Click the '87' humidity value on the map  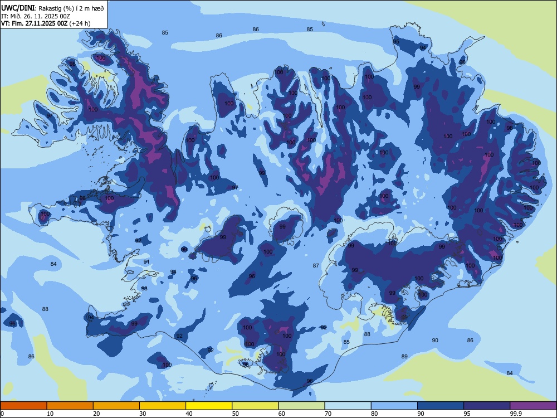tap(316, 265)
